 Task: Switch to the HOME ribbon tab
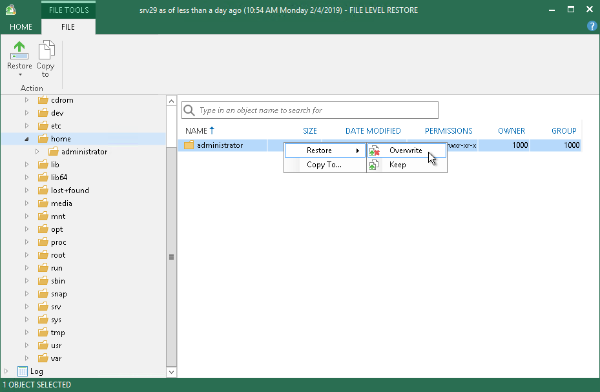(x=21, y=26)
